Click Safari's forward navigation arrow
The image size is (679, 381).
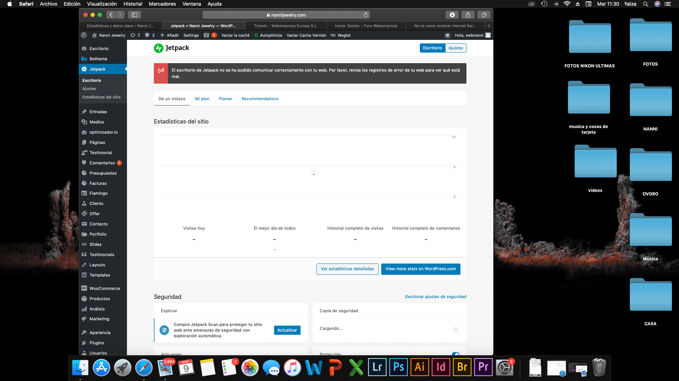tap(120, 15)
